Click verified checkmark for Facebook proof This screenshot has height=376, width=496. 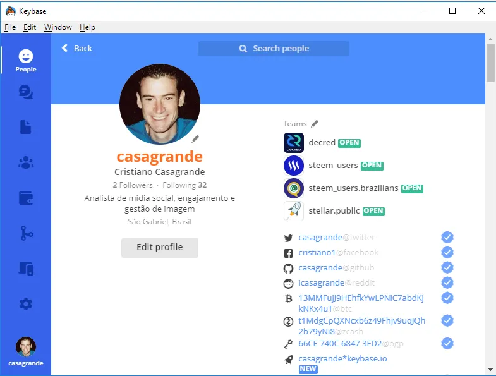pos(447,252)
